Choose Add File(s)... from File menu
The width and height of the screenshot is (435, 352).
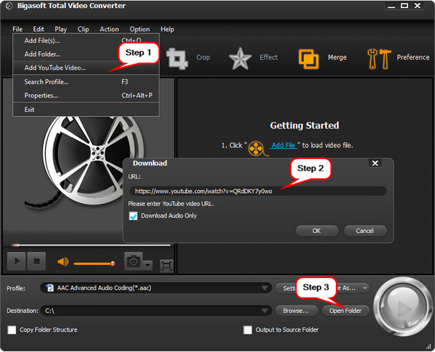86,41
